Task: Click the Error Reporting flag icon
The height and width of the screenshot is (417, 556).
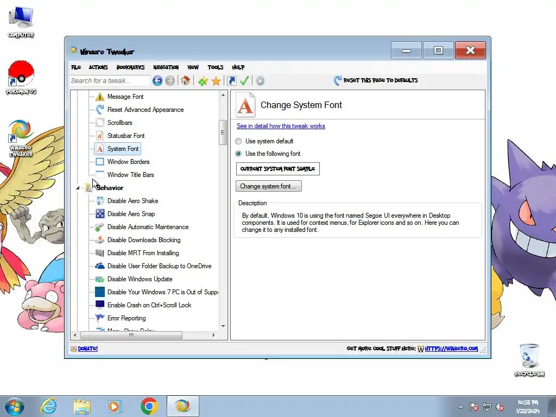Action: coord(100,318)
